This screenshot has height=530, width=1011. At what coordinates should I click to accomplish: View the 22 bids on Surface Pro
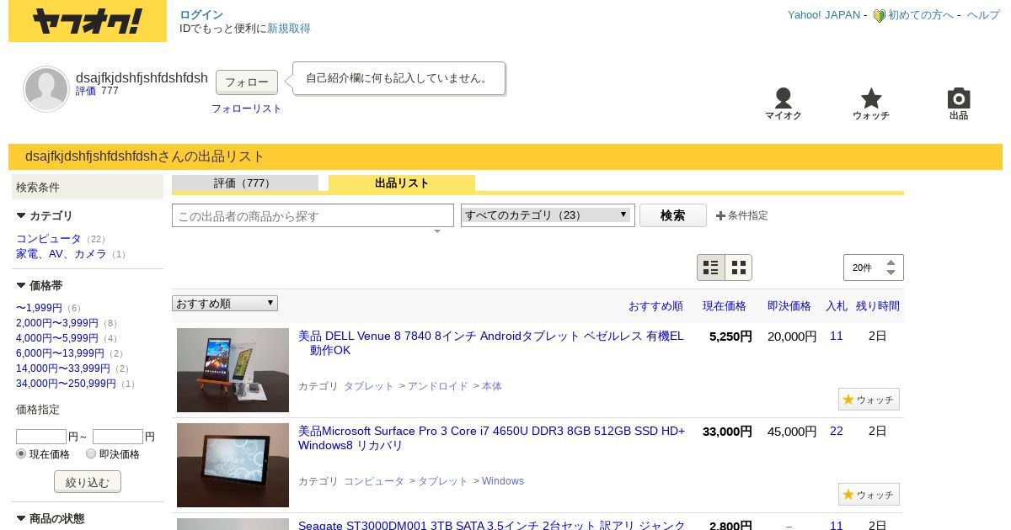pyautogui.click(x=837, y=432)
